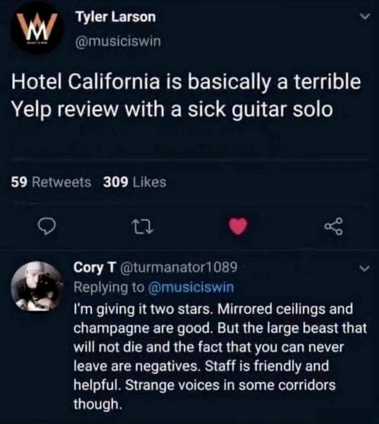View the 59 Retweets list
379x424 pixels.
51,182
